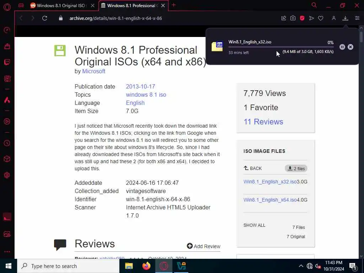Image resolution: width=364 pixels, height=273 pixels.
Task: Open the CPU limiter chip icon
Action: tap(7, 79)
